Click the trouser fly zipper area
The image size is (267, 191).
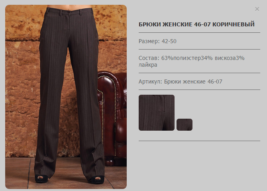[69, 22]
